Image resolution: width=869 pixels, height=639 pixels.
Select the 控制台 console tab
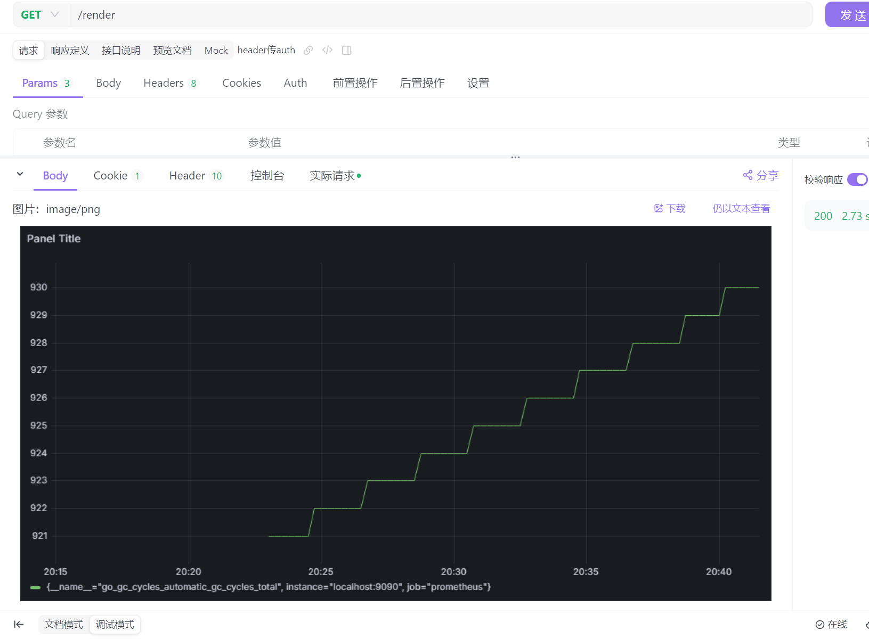click(267, 176)
